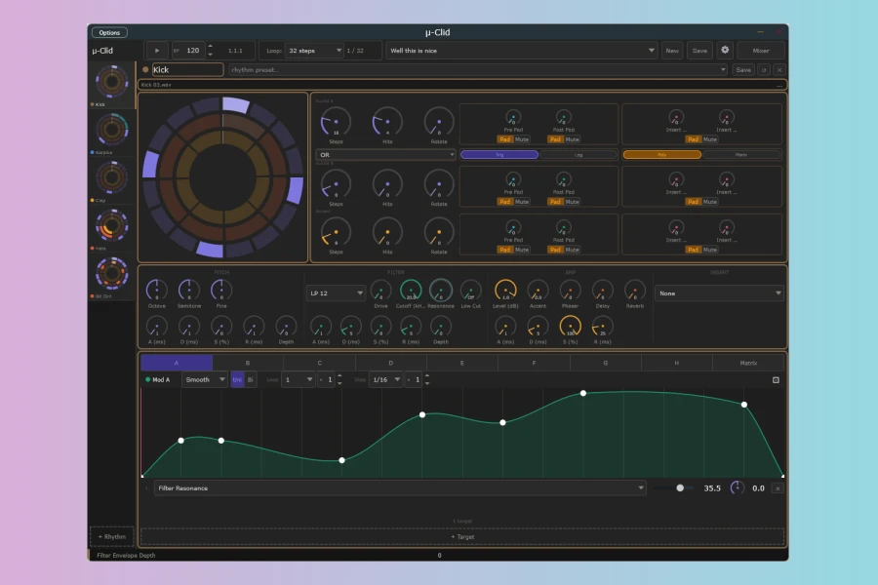Switch to modulator tab B

click(248, 363)
